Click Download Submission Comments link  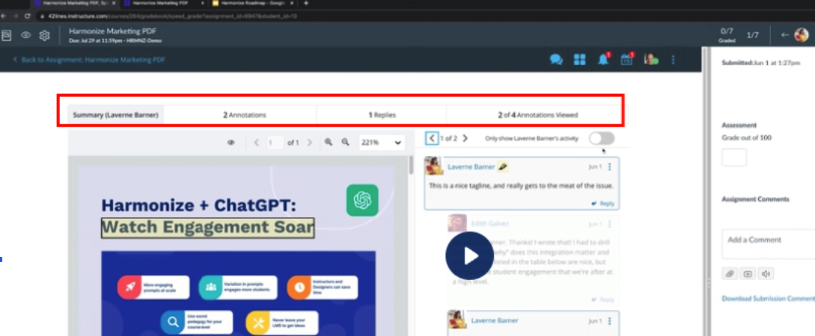click(768, 299)
